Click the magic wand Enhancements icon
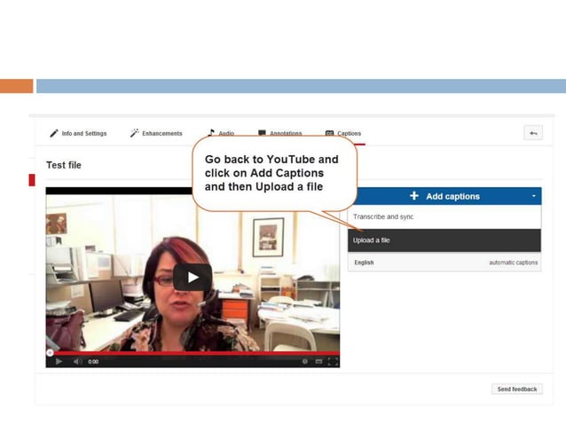The height and width of the screenshot is (424, 566). click(134, 133)
